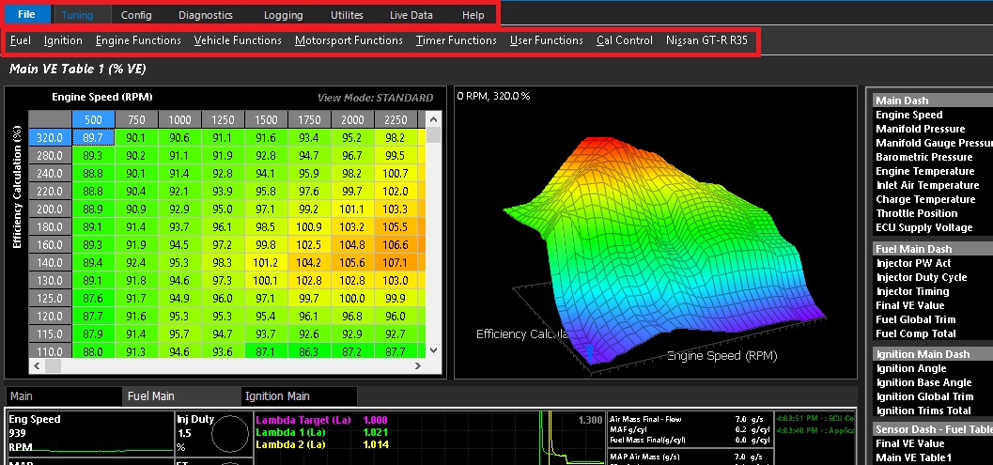
Task: Open the Nissan GT-R R35 submenu
Action: click(x=706, y=40)
